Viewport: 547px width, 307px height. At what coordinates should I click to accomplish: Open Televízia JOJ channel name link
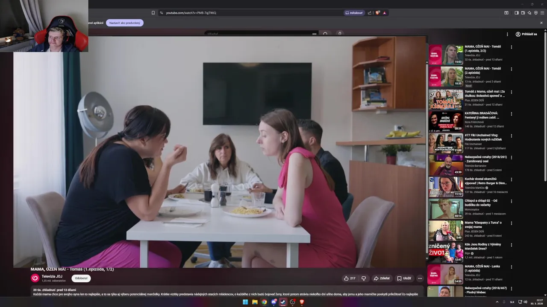[52, 276]
